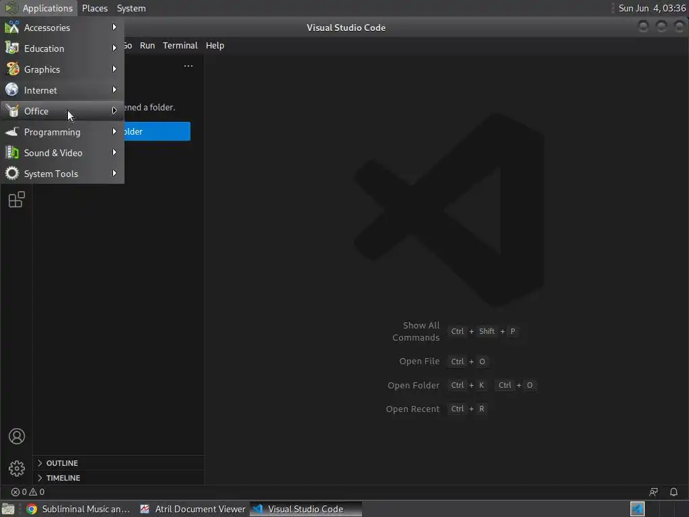Expand the System Tools submenu arrow
Image resolution: width=689 pixels, height=517 pixels.
tap(114, 173)
